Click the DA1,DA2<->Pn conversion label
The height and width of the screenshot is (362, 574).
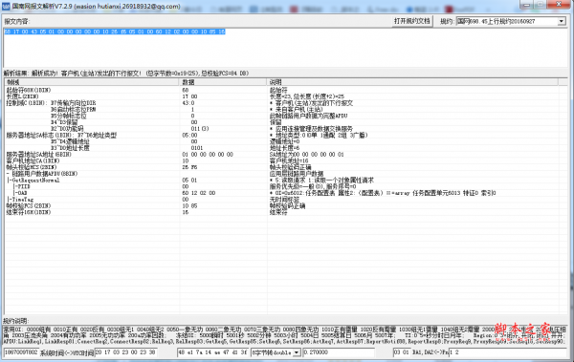coord(430,352)
